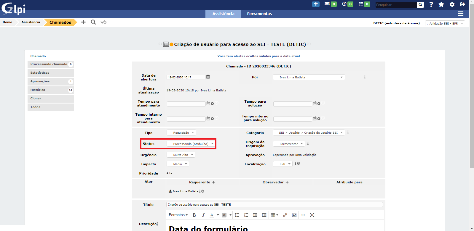Click the GLPI logo
The image size is (474, 231).
point(13,9)
